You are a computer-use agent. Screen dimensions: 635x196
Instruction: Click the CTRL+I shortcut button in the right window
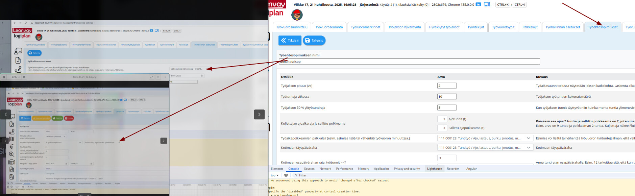point(519,5)
